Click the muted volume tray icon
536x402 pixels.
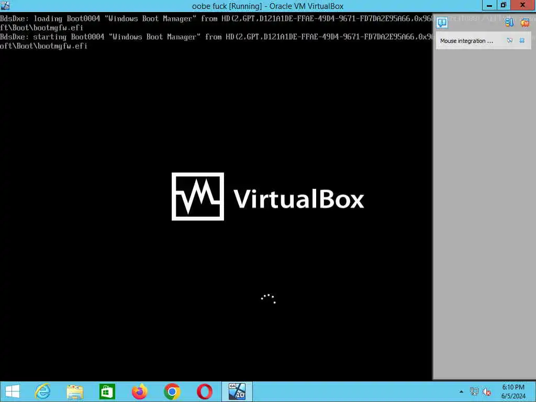pyautogui.click(x=487, y=392)
